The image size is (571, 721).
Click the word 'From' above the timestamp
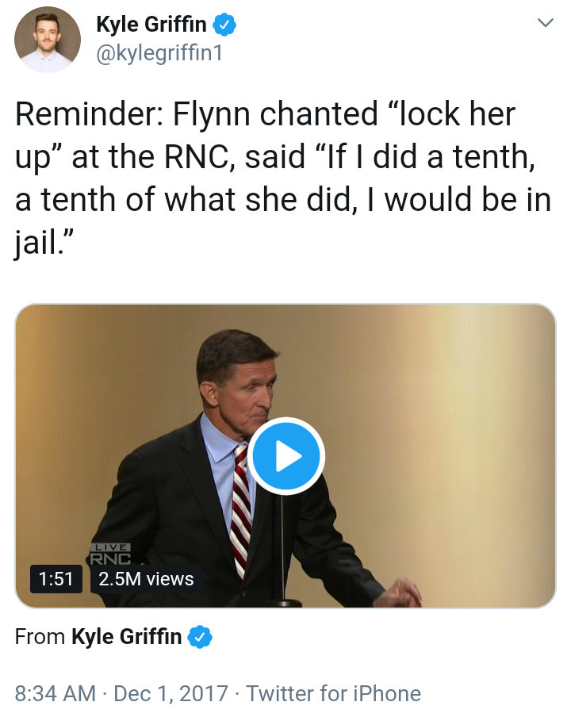40,637
